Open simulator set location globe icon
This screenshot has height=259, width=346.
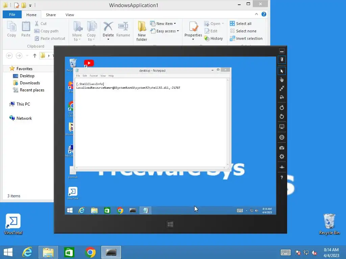tap(282, 137)
